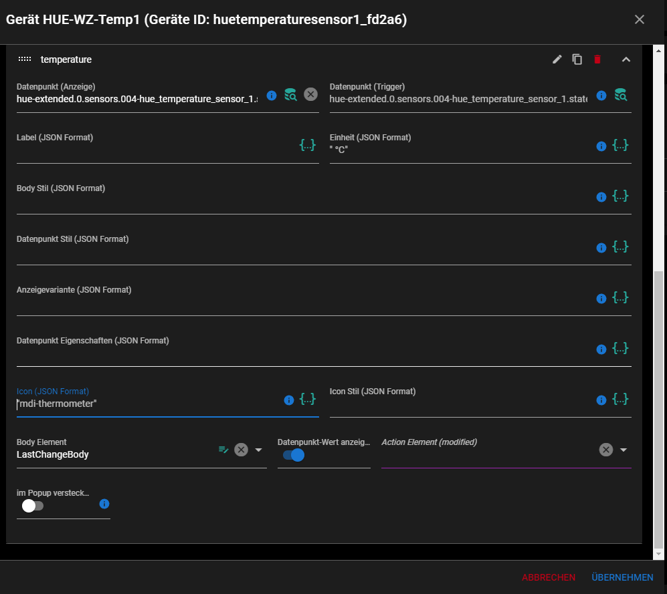The image size is (667, 594).
Task: Open JSON editor for Einheit field
Action: tap(620, 145)
